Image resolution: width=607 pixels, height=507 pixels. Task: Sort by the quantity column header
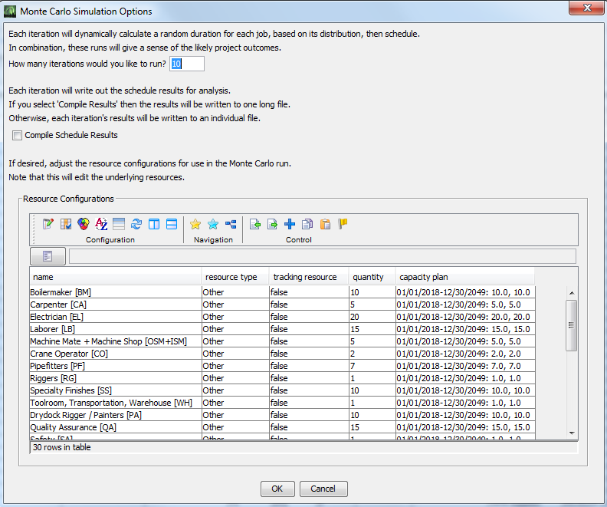point(372,277)
